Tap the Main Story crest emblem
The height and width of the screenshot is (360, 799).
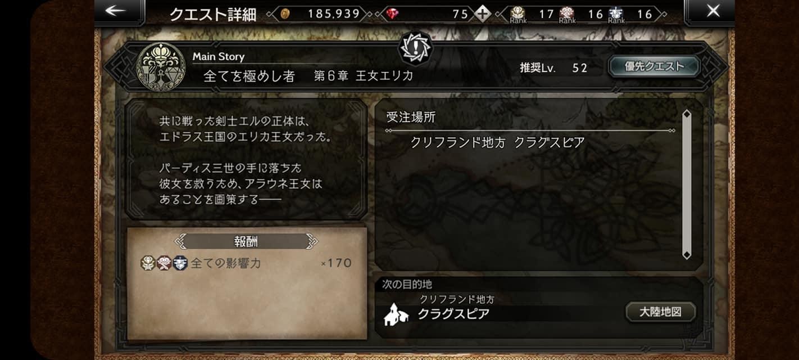coord(161,66)
